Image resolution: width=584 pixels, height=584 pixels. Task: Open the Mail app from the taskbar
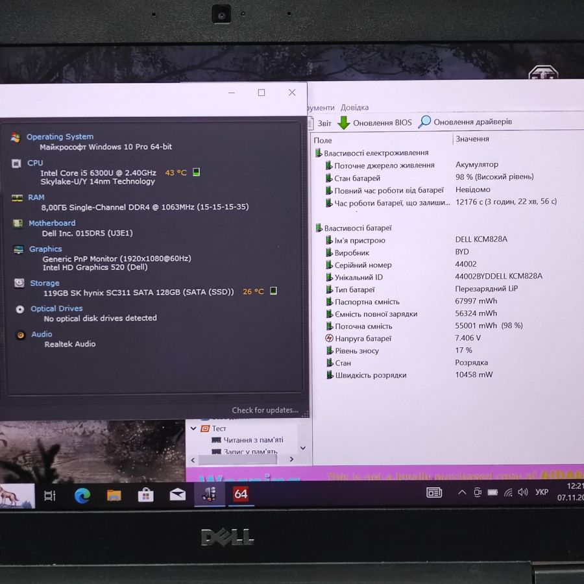pos(178,494)
